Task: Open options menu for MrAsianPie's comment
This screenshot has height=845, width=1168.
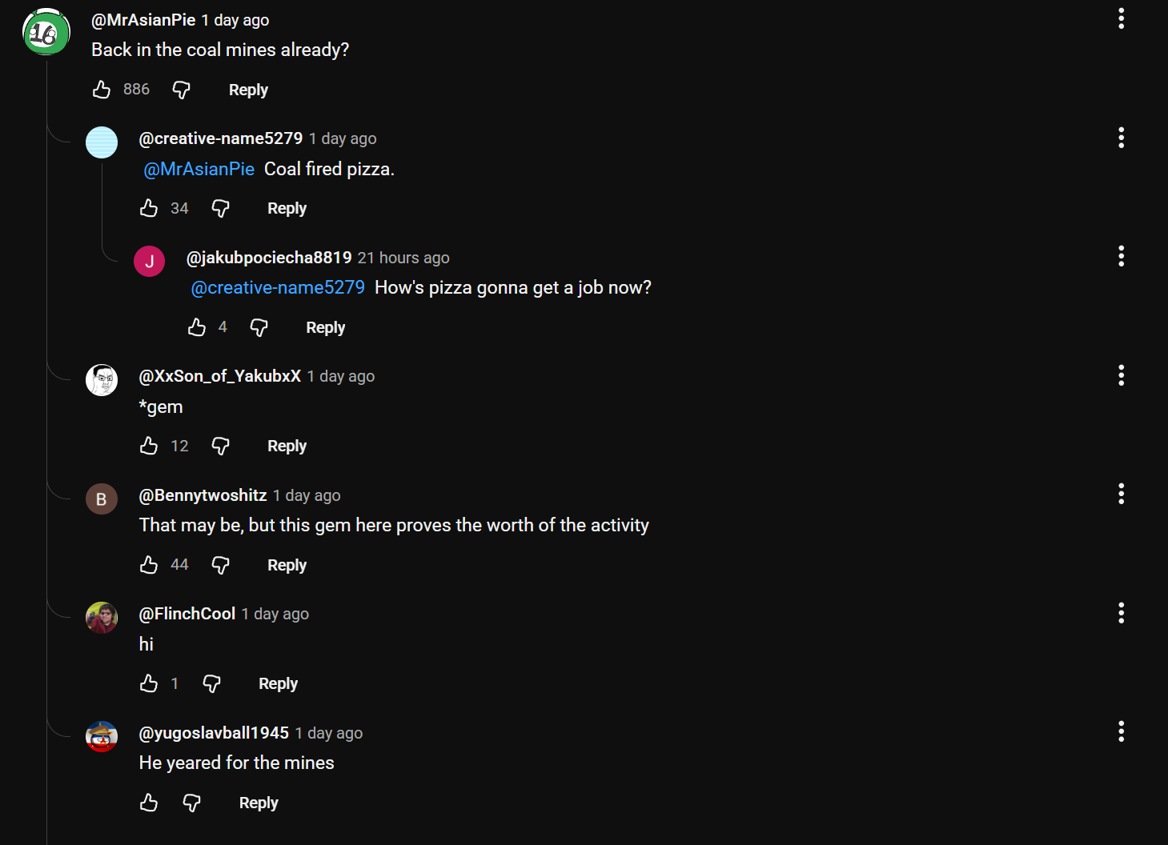Action: [1121, 18]
